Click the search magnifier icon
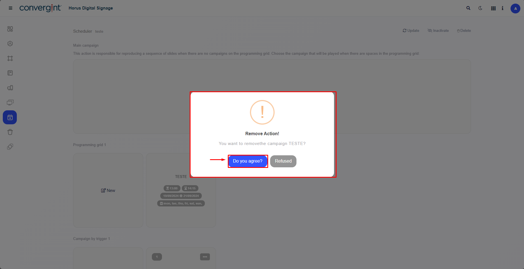524x269 pixels. [468, 8]
